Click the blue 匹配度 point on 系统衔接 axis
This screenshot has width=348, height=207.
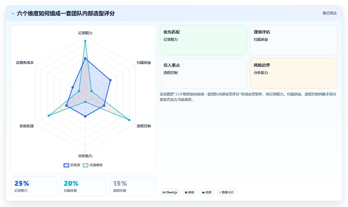click(x=66, y=106)
